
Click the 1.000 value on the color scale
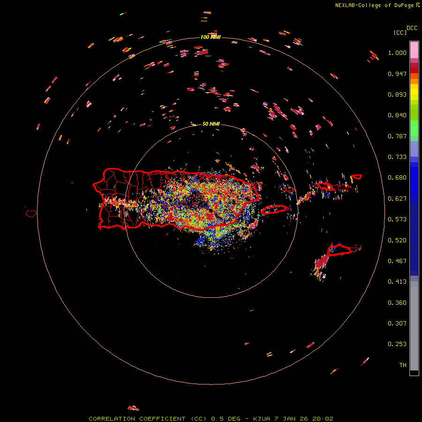[x=397, y=53]
